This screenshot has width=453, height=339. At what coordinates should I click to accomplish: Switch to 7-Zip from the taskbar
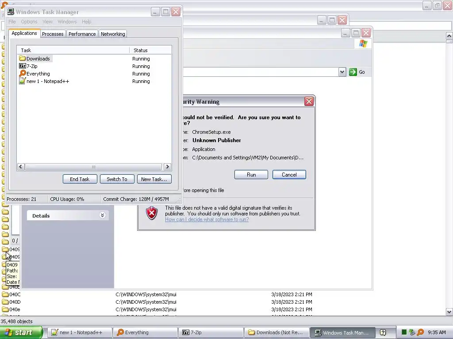tap(211, 332)
